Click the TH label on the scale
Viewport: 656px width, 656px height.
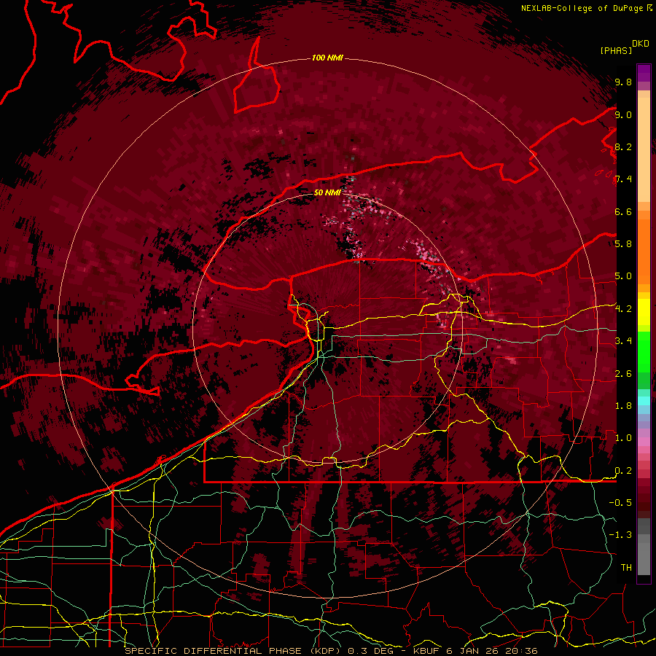click(626, 568)
